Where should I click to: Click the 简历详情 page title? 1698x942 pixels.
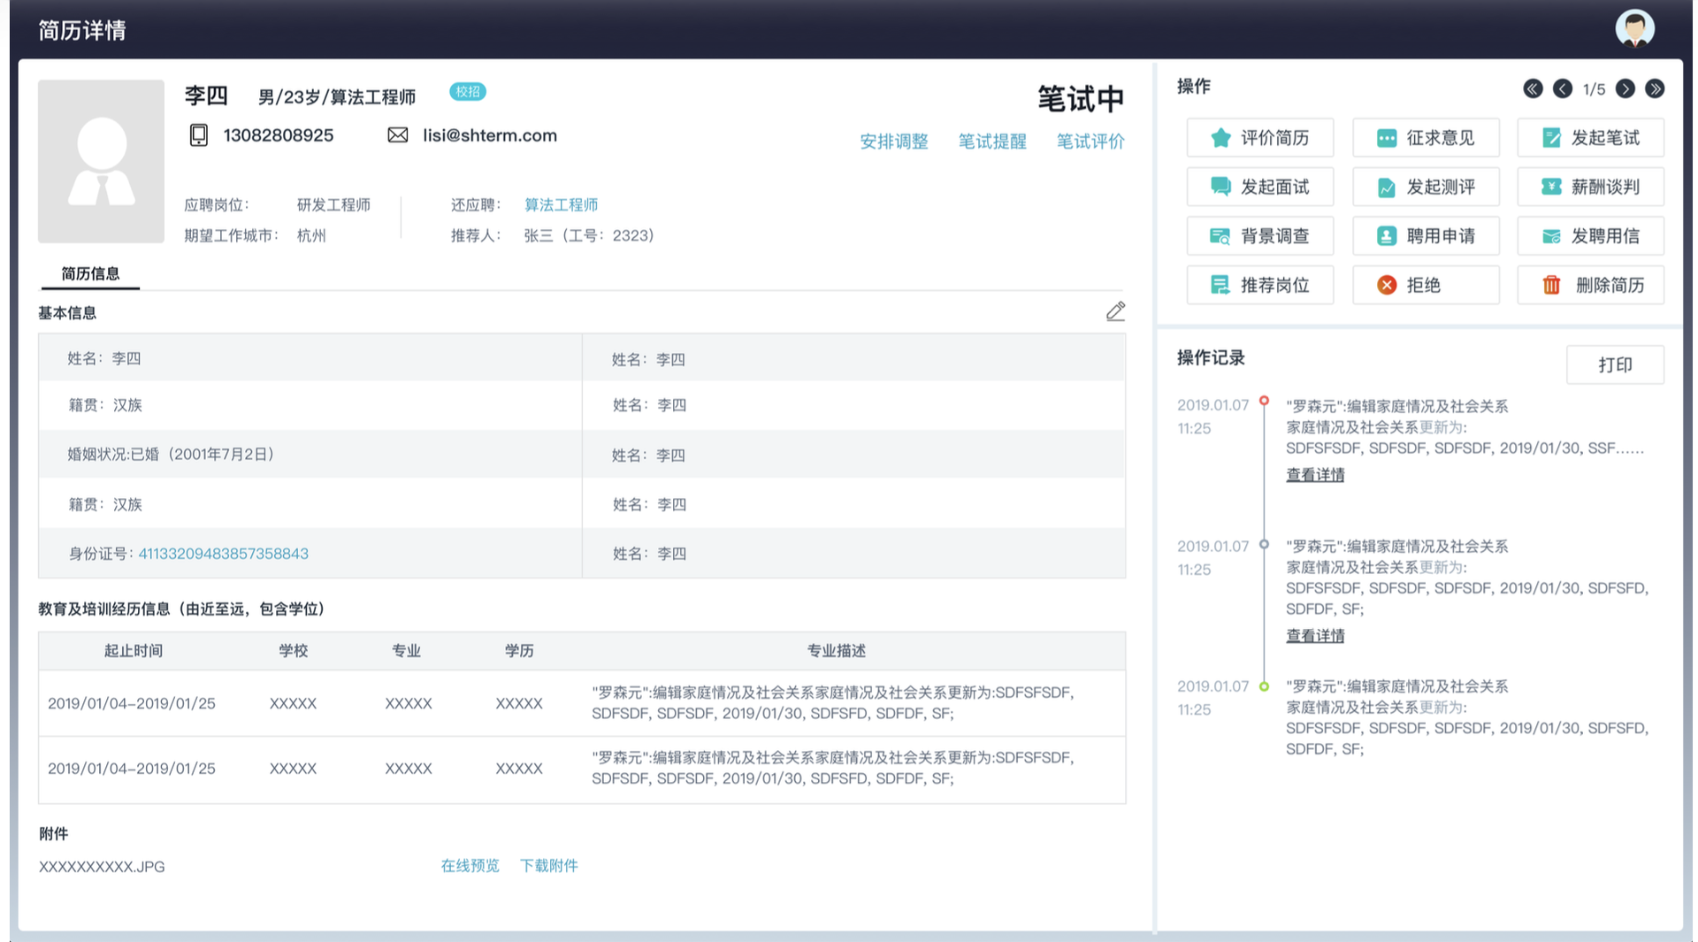82,30
